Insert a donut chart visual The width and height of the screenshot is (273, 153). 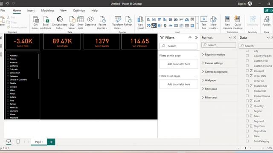154,25
